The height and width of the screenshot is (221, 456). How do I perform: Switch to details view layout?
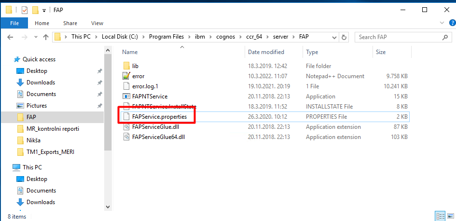[440, 216]
